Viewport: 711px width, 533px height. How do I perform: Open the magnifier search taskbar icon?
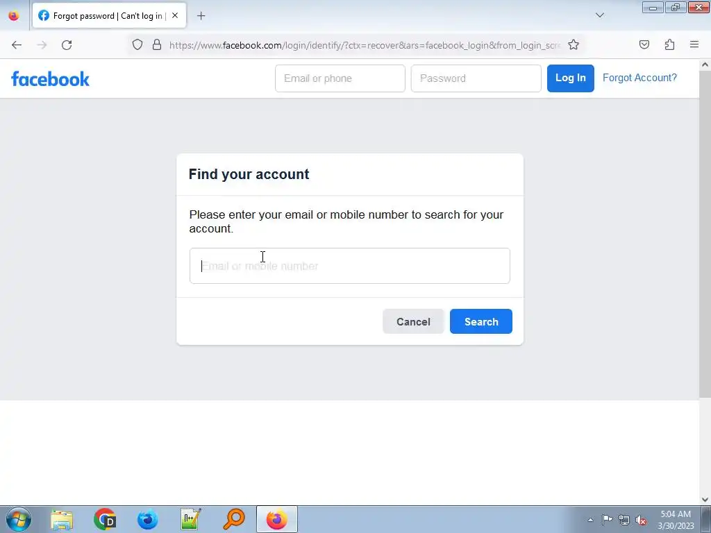tap(234, 519)
